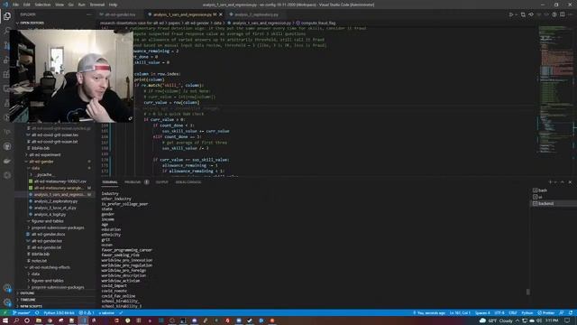Open the Edit menu
Viewport: 577px width, 325px height.
click(26, 5)
